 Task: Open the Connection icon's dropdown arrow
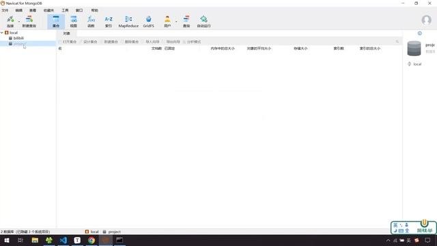tap(19, 21)
